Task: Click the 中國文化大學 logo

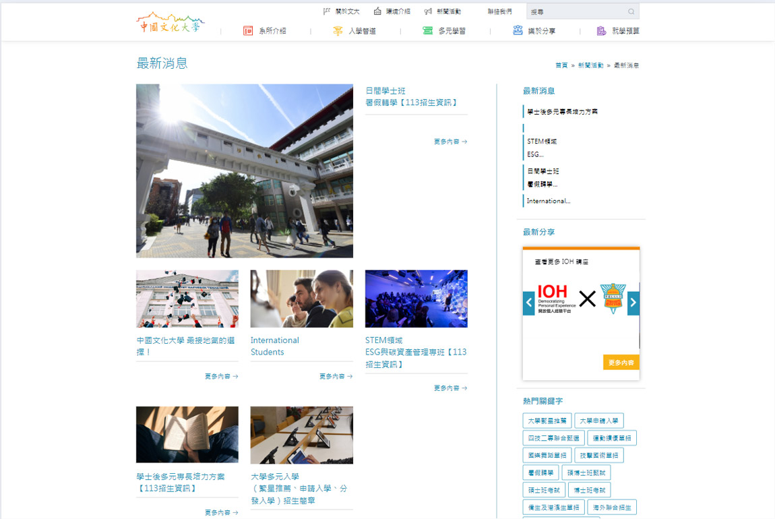Action: 168,23
